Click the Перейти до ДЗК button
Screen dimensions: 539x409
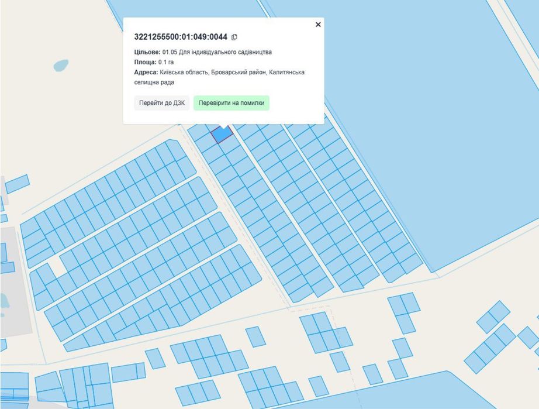(162, 103)
